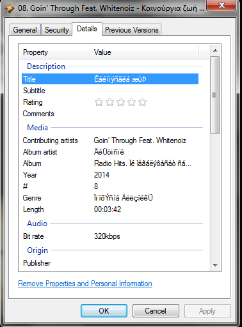The height and width of the screenshot is (327, 242).
Task: Click the scrollbar up arrow
Action: (x=215, y=50)
